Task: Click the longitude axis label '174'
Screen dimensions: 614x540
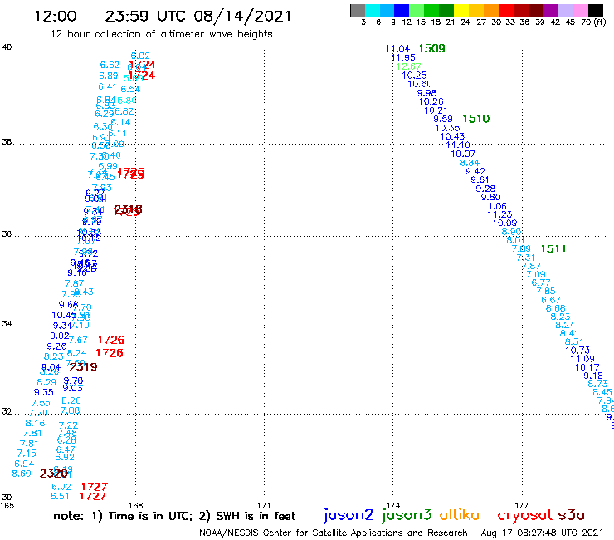Action: coord(393,506)
